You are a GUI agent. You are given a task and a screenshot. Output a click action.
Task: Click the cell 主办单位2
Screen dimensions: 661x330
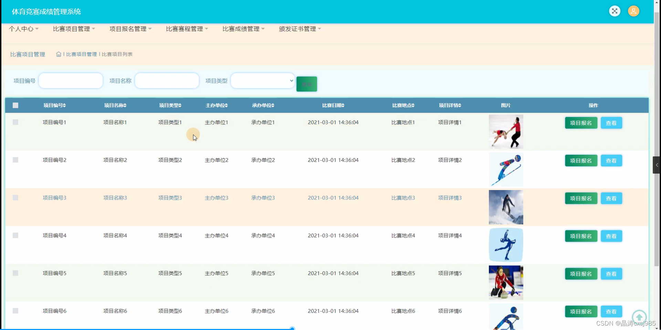coord(217,160)
